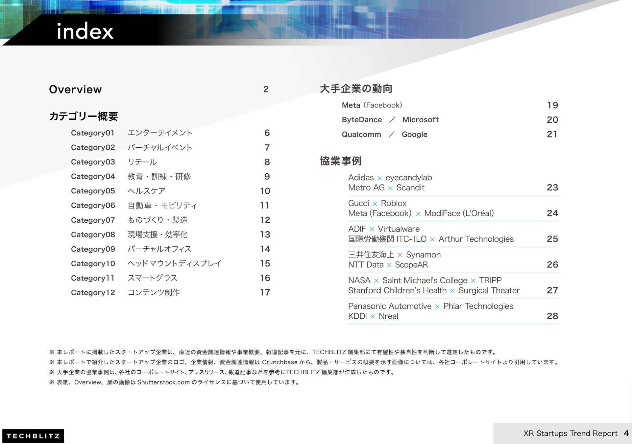632x444 pixels.
Task: Open the Gucci × Roblox case
Action: (x=377, y=203)
